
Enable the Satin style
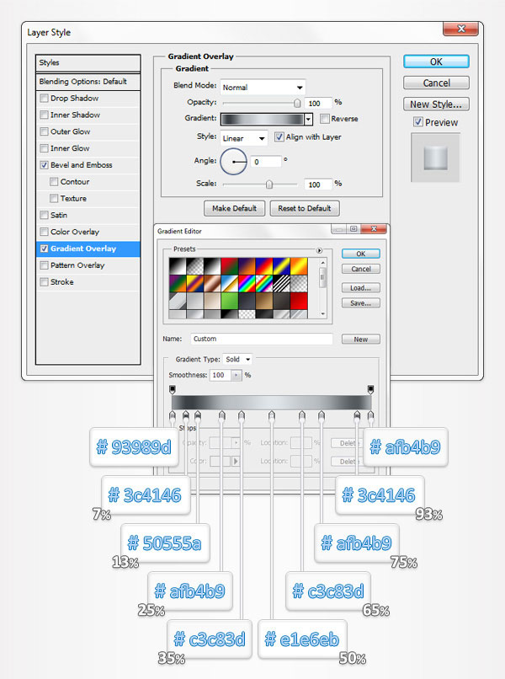44,215
